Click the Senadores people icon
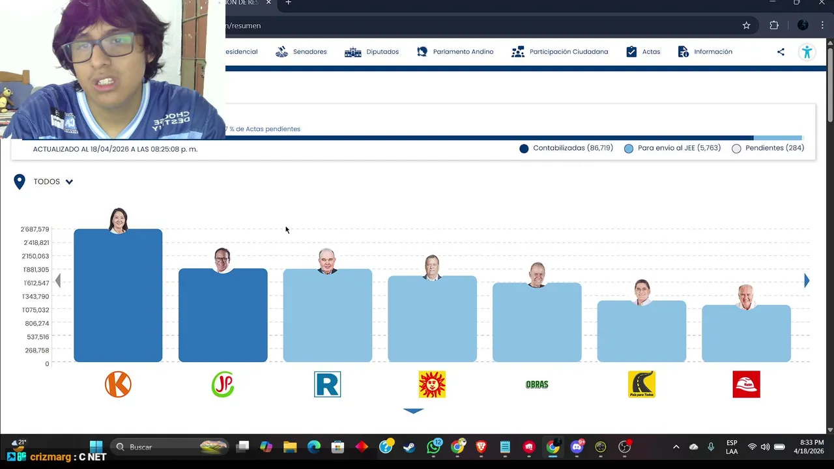The height and width of the screenshot is (469, 834). [281, 51]
